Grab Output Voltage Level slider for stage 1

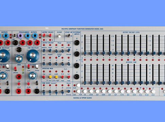click(x=85, y=53)
